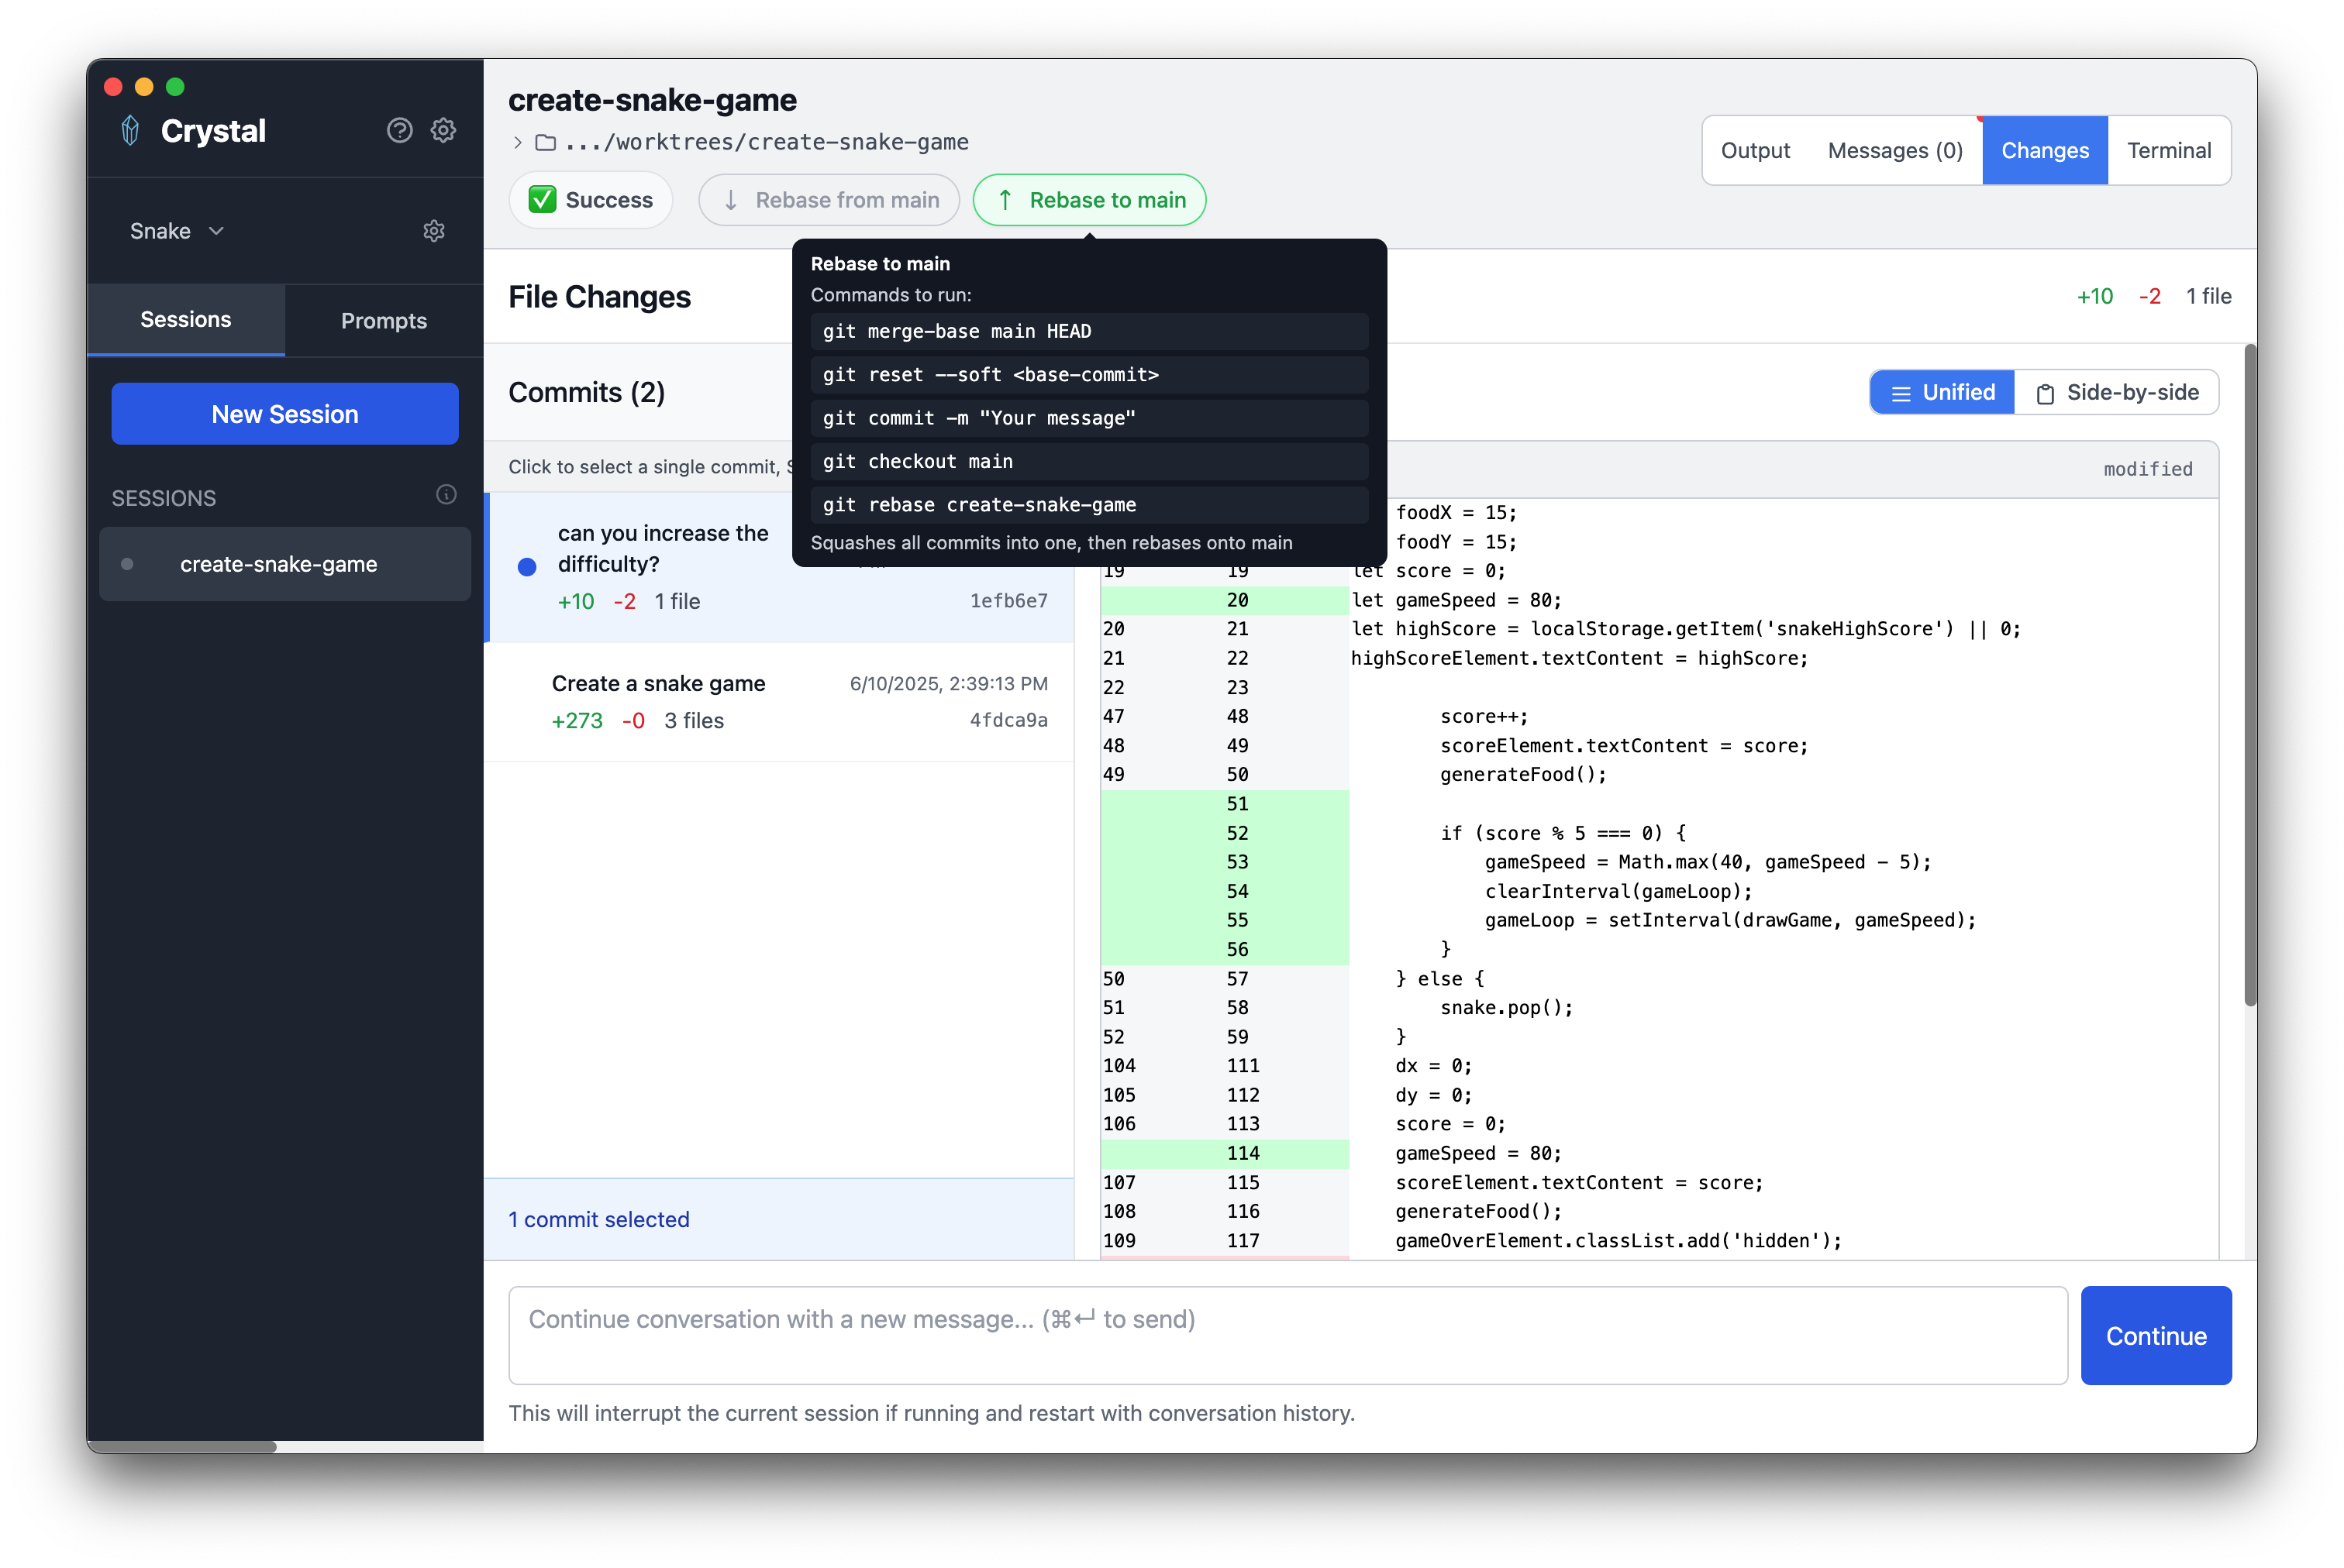Focus the continue conversation message field
This screenshot has height=1568, width=2344.
[1287, 1335]
